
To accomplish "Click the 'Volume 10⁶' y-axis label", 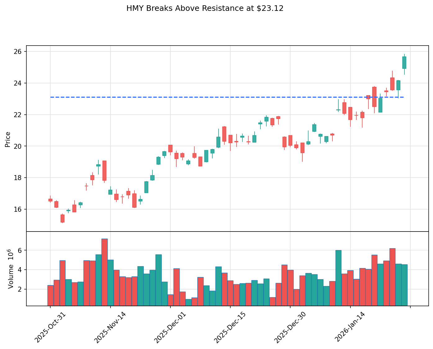I will (x=11, y=269).
